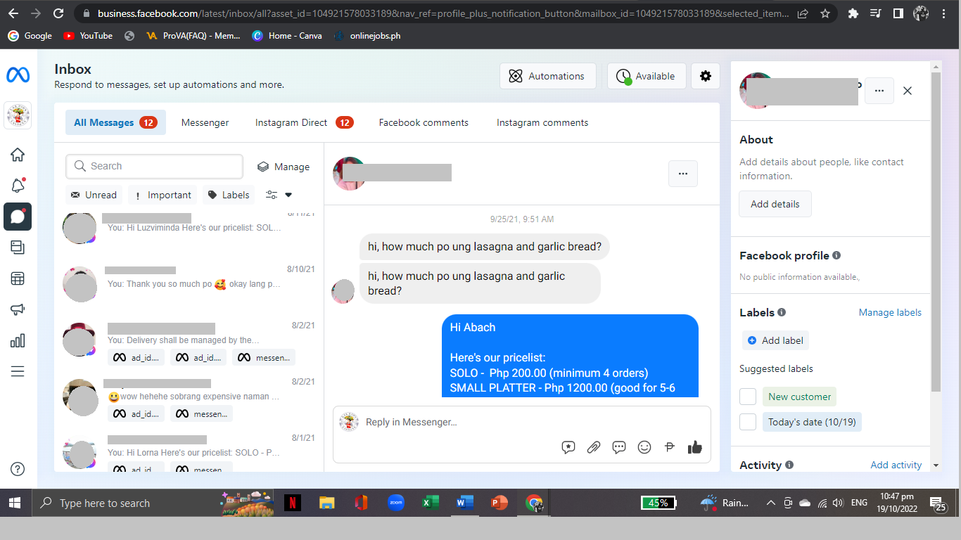Open the Chrome extensions puzzle icon
961x540 pixels.
click(853, 13)
